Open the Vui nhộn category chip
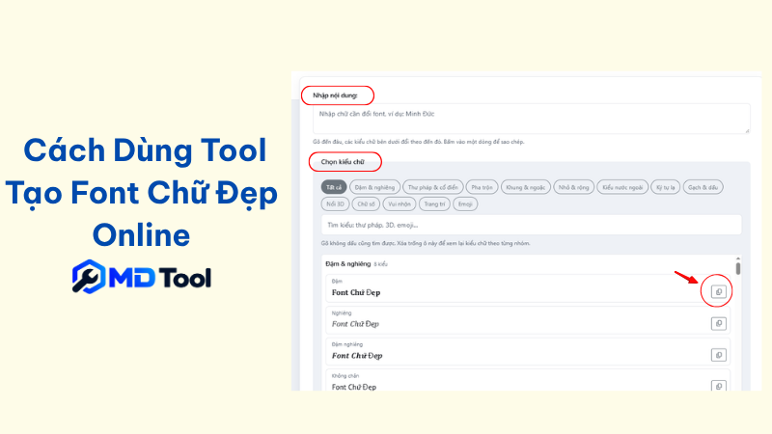This screenshot has height=434, width=772. click(x=400, y=203)
